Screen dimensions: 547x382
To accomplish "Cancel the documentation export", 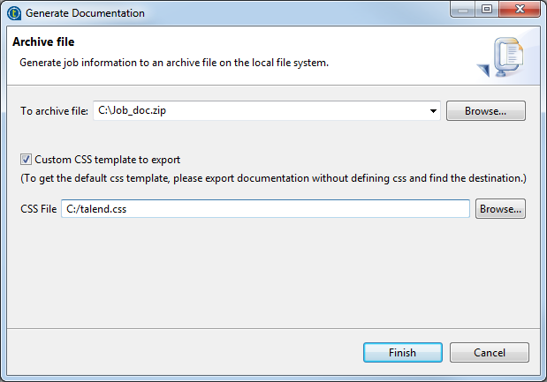I will tap(489, 352).
